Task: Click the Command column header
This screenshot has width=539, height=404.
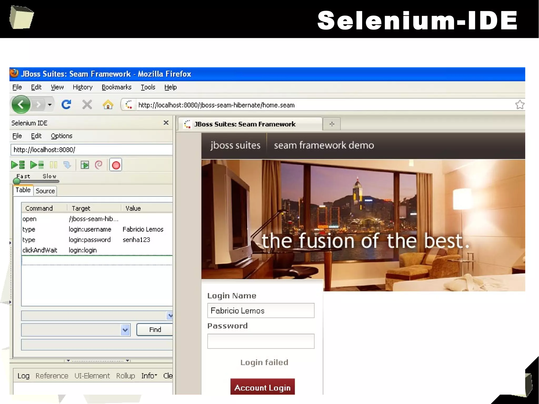Action: (x=44, y=208)
